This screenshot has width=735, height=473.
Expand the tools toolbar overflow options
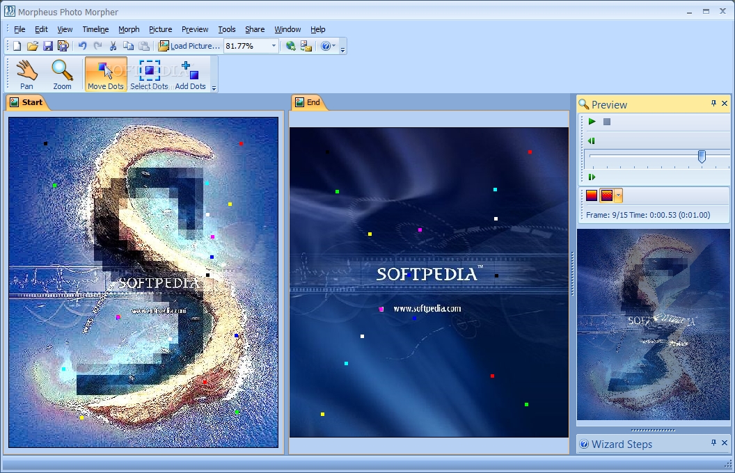pos(214,88)
